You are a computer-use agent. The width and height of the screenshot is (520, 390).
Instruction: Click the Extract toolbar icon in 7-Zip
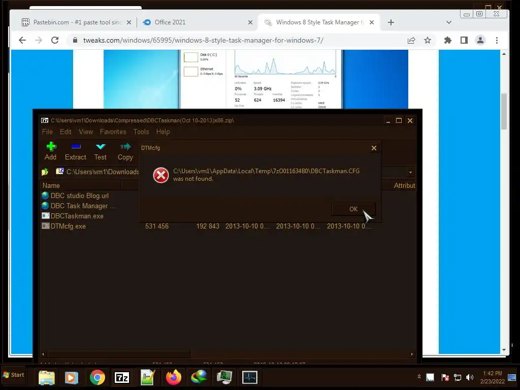tap(76, 151)
